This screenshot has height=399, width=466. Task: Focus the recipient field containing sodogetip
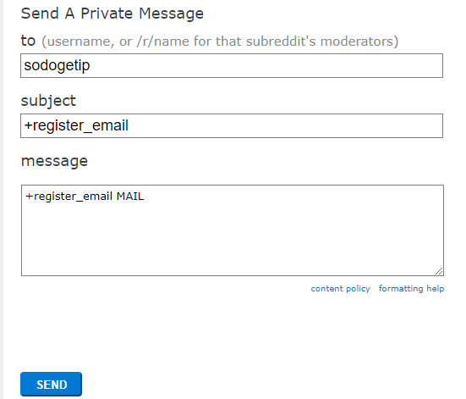(232, 66)
